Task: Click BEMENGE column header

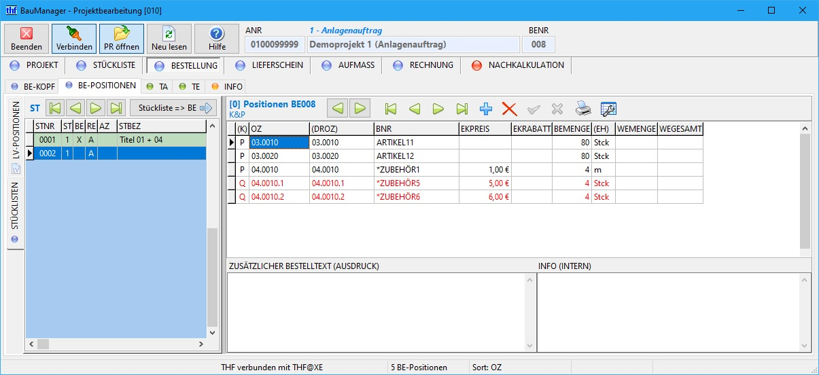Action: (572, 128)
